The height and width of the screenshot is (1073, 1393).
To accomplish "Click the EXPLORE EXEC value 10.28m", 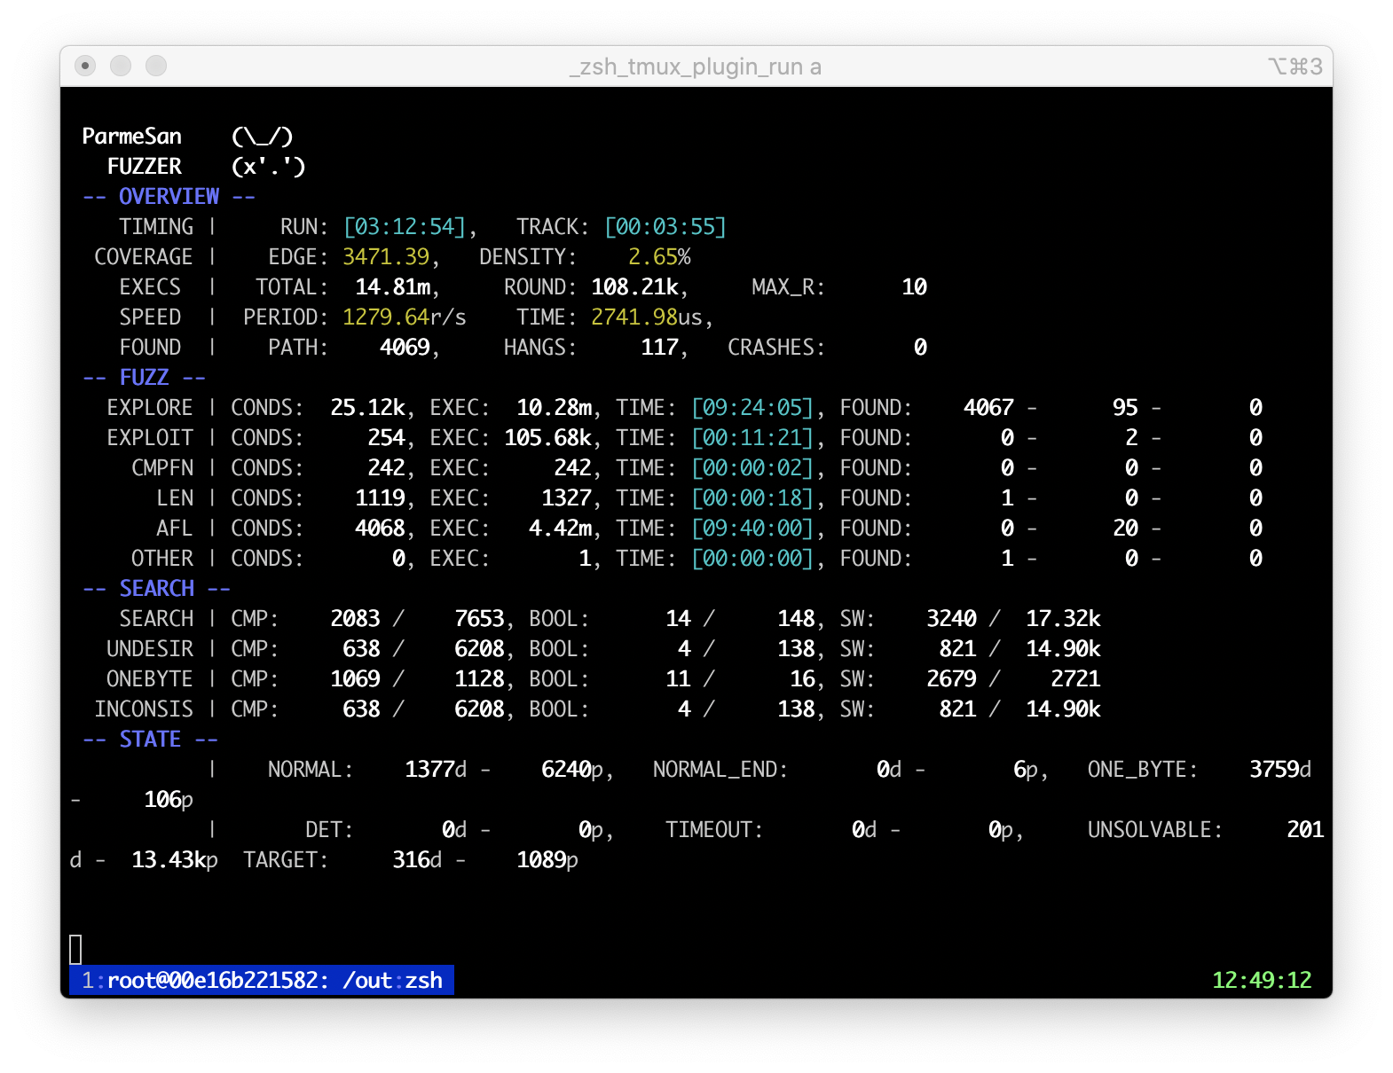I will (x=554, y=408).
